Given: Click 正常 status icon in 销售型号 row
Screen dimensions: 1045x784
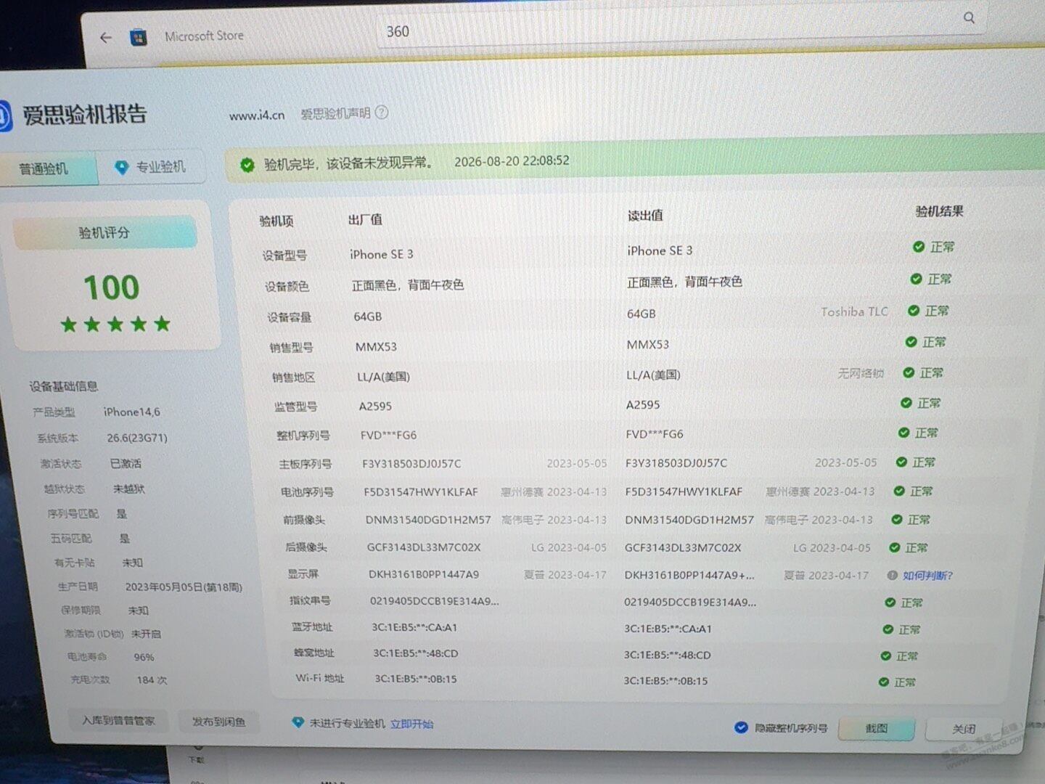Looking at the screenshot, I should click(x=911, y=342).
